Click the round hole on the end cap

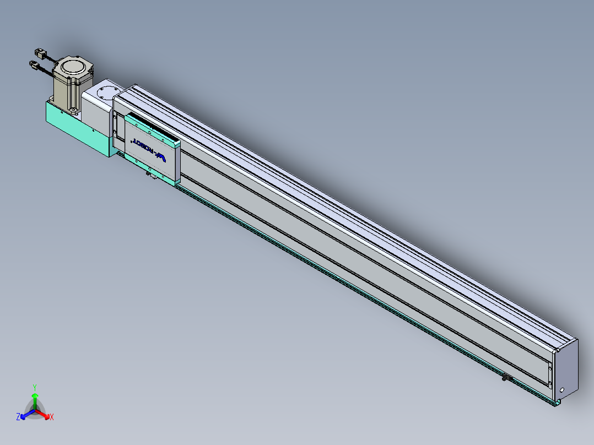pyautogui.click(x=562, y=390)
